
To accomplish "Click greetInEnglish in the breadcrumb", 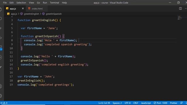I will tap(31, 14).
